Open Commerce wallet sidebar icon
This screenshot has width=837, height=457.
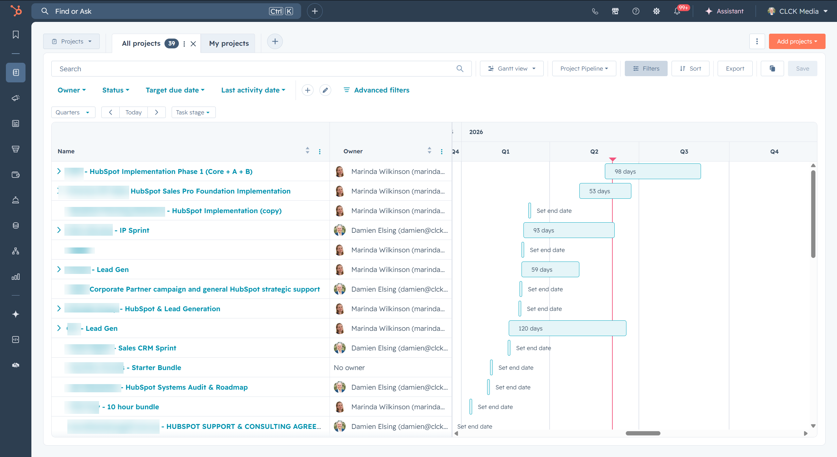(16, 175)
